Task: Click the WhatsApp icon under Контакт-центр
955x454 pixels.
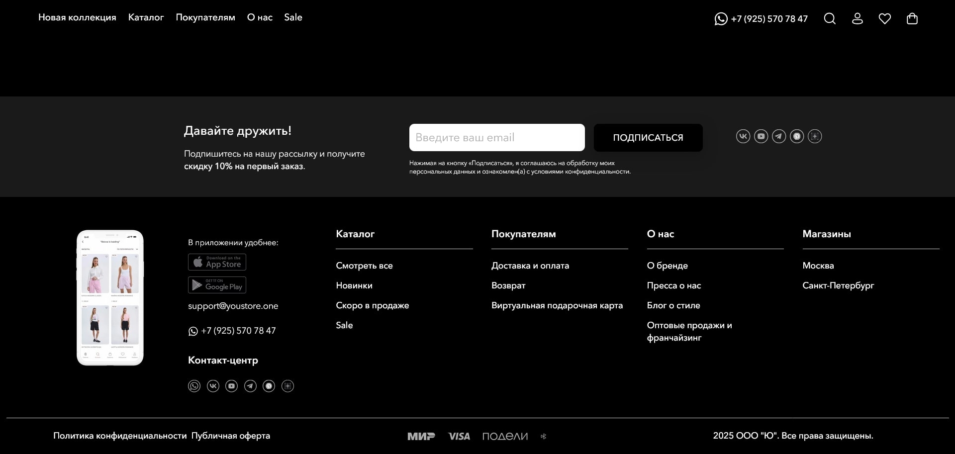Action: pyautogui.click(x=194, y=386)
